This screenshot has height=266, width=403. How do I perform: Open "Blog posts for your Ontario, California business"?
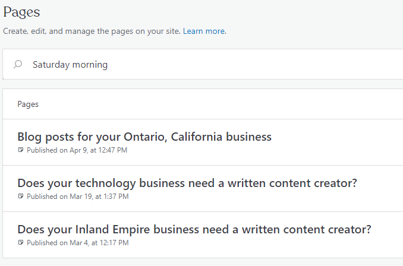(x=144, y=137)
